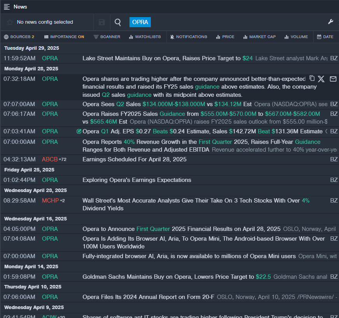Click the 07:03:41AM timestamp

(x=19, y=131)
